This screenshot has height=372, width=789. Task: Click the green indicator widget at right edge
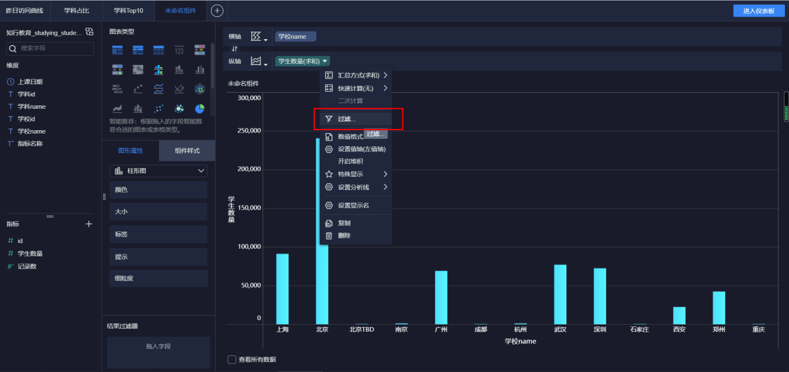point(786,107)
